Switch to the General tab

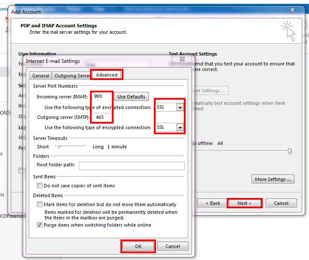pos(41,76)
